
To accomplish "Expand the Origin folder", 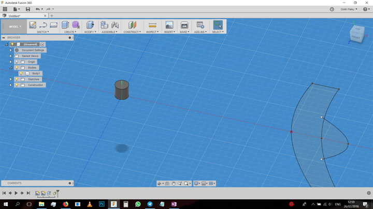I will (11, 62).
